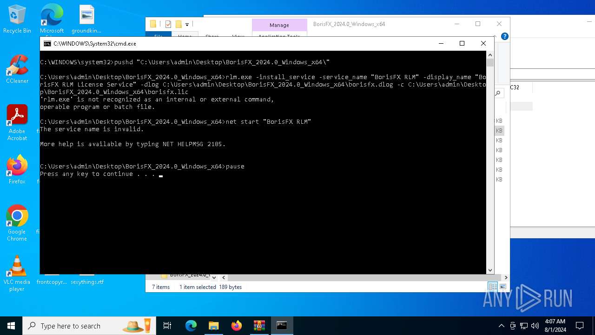Click the Explorer help question mark icon

click(504, 36)
